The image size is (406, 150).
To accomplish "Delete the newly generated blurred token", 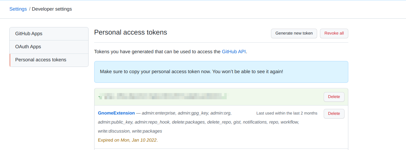I will point(334,97).
